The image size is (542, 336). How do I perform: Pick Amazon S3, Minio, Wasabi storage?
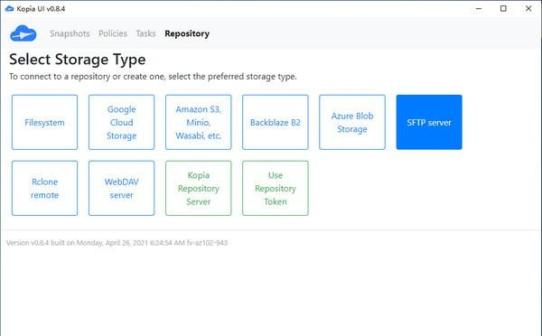199,122
